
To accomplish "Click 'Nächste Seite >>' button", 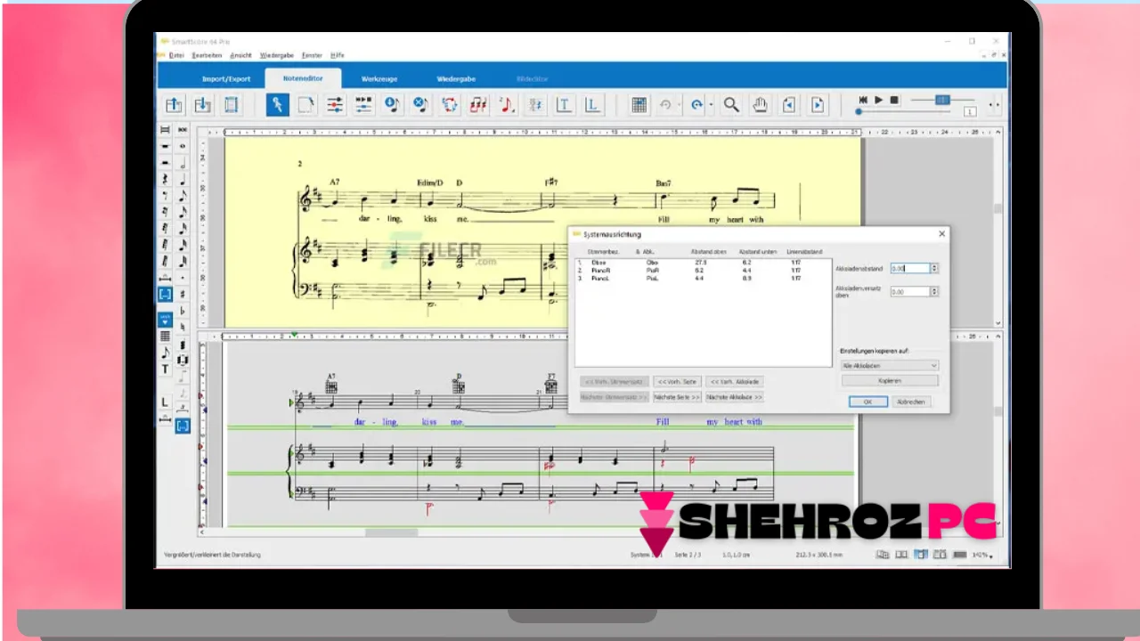I will coord(678,396).
